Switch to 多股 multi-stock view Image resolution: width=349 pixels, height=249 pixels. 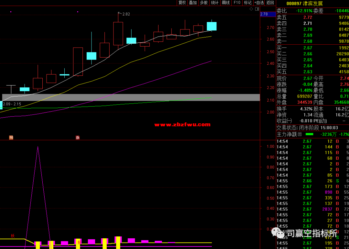point(204,3)
